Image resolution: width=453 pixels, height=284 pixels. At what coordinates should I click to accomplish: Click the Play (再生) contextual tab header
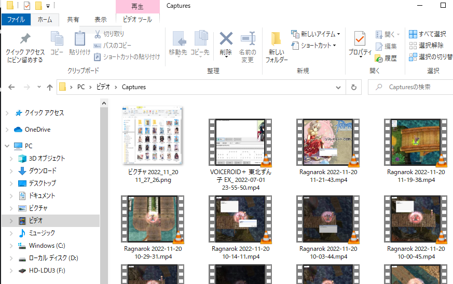tap(138, 7)
